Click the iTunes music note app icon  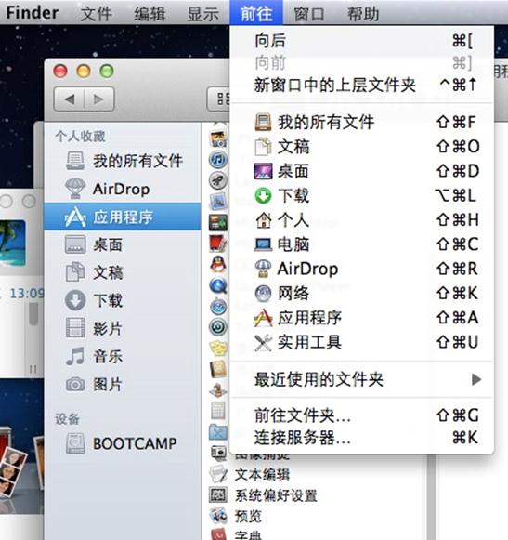coord(218,160)
